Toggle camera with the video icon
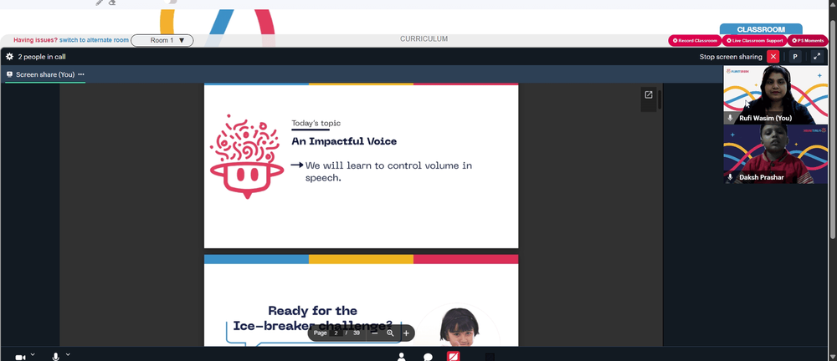Image resolution: width=837 pixels, height=361 pixels. [20, 358]
